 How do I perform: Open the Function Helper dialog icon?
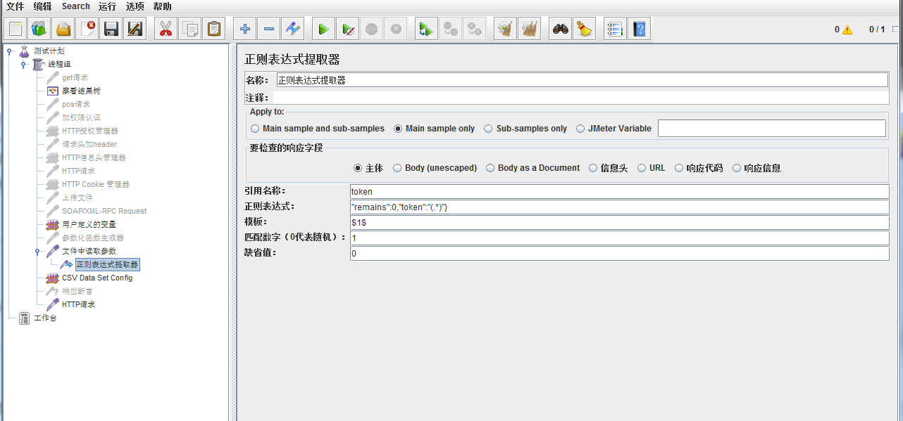click(x=615, y=29)
